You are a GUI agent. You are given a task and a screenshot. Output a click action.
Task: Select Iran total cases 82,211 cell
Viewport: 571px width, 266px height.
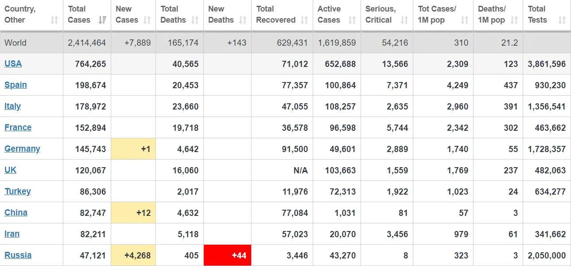pyautogui.click(x=87, y=234)
